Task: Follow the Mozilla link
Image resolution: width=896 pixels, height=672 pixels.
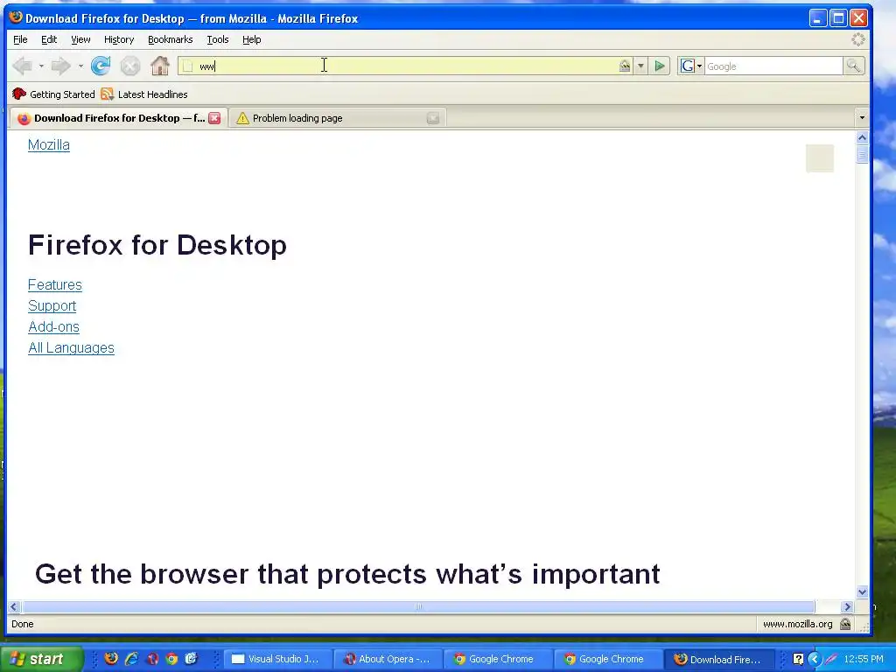Action: [49, 145]
